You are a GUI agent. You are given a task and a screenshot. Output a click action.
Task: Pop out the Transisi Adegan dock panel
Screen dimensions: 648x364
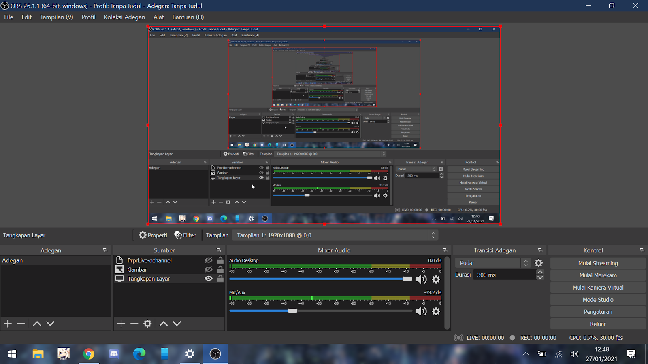(x=540, y=250)
